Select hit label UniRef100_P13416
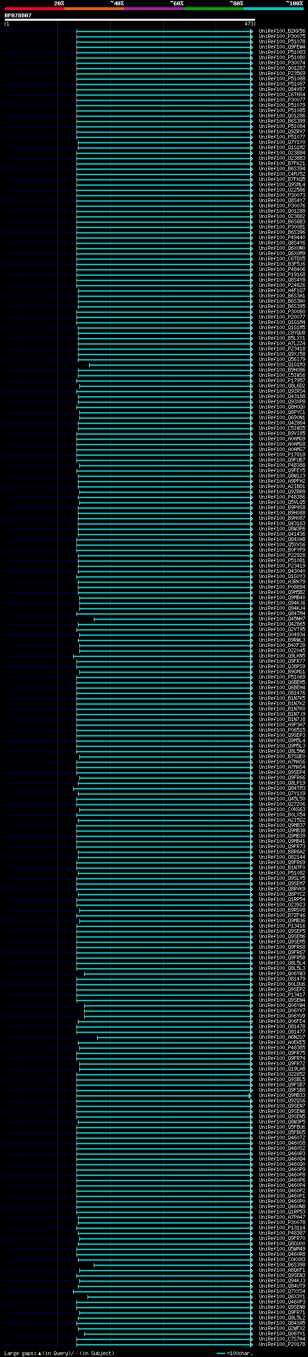The width and height of the screenshot is (308, 1357). 282,926
